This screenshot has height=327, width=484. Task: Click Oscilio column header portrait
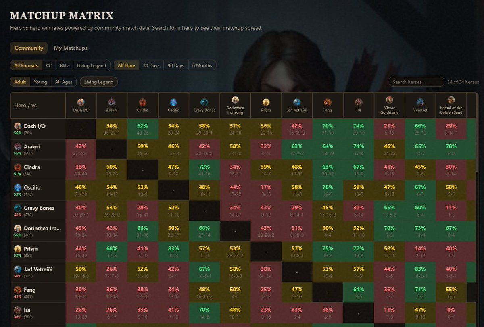[173, 102]
